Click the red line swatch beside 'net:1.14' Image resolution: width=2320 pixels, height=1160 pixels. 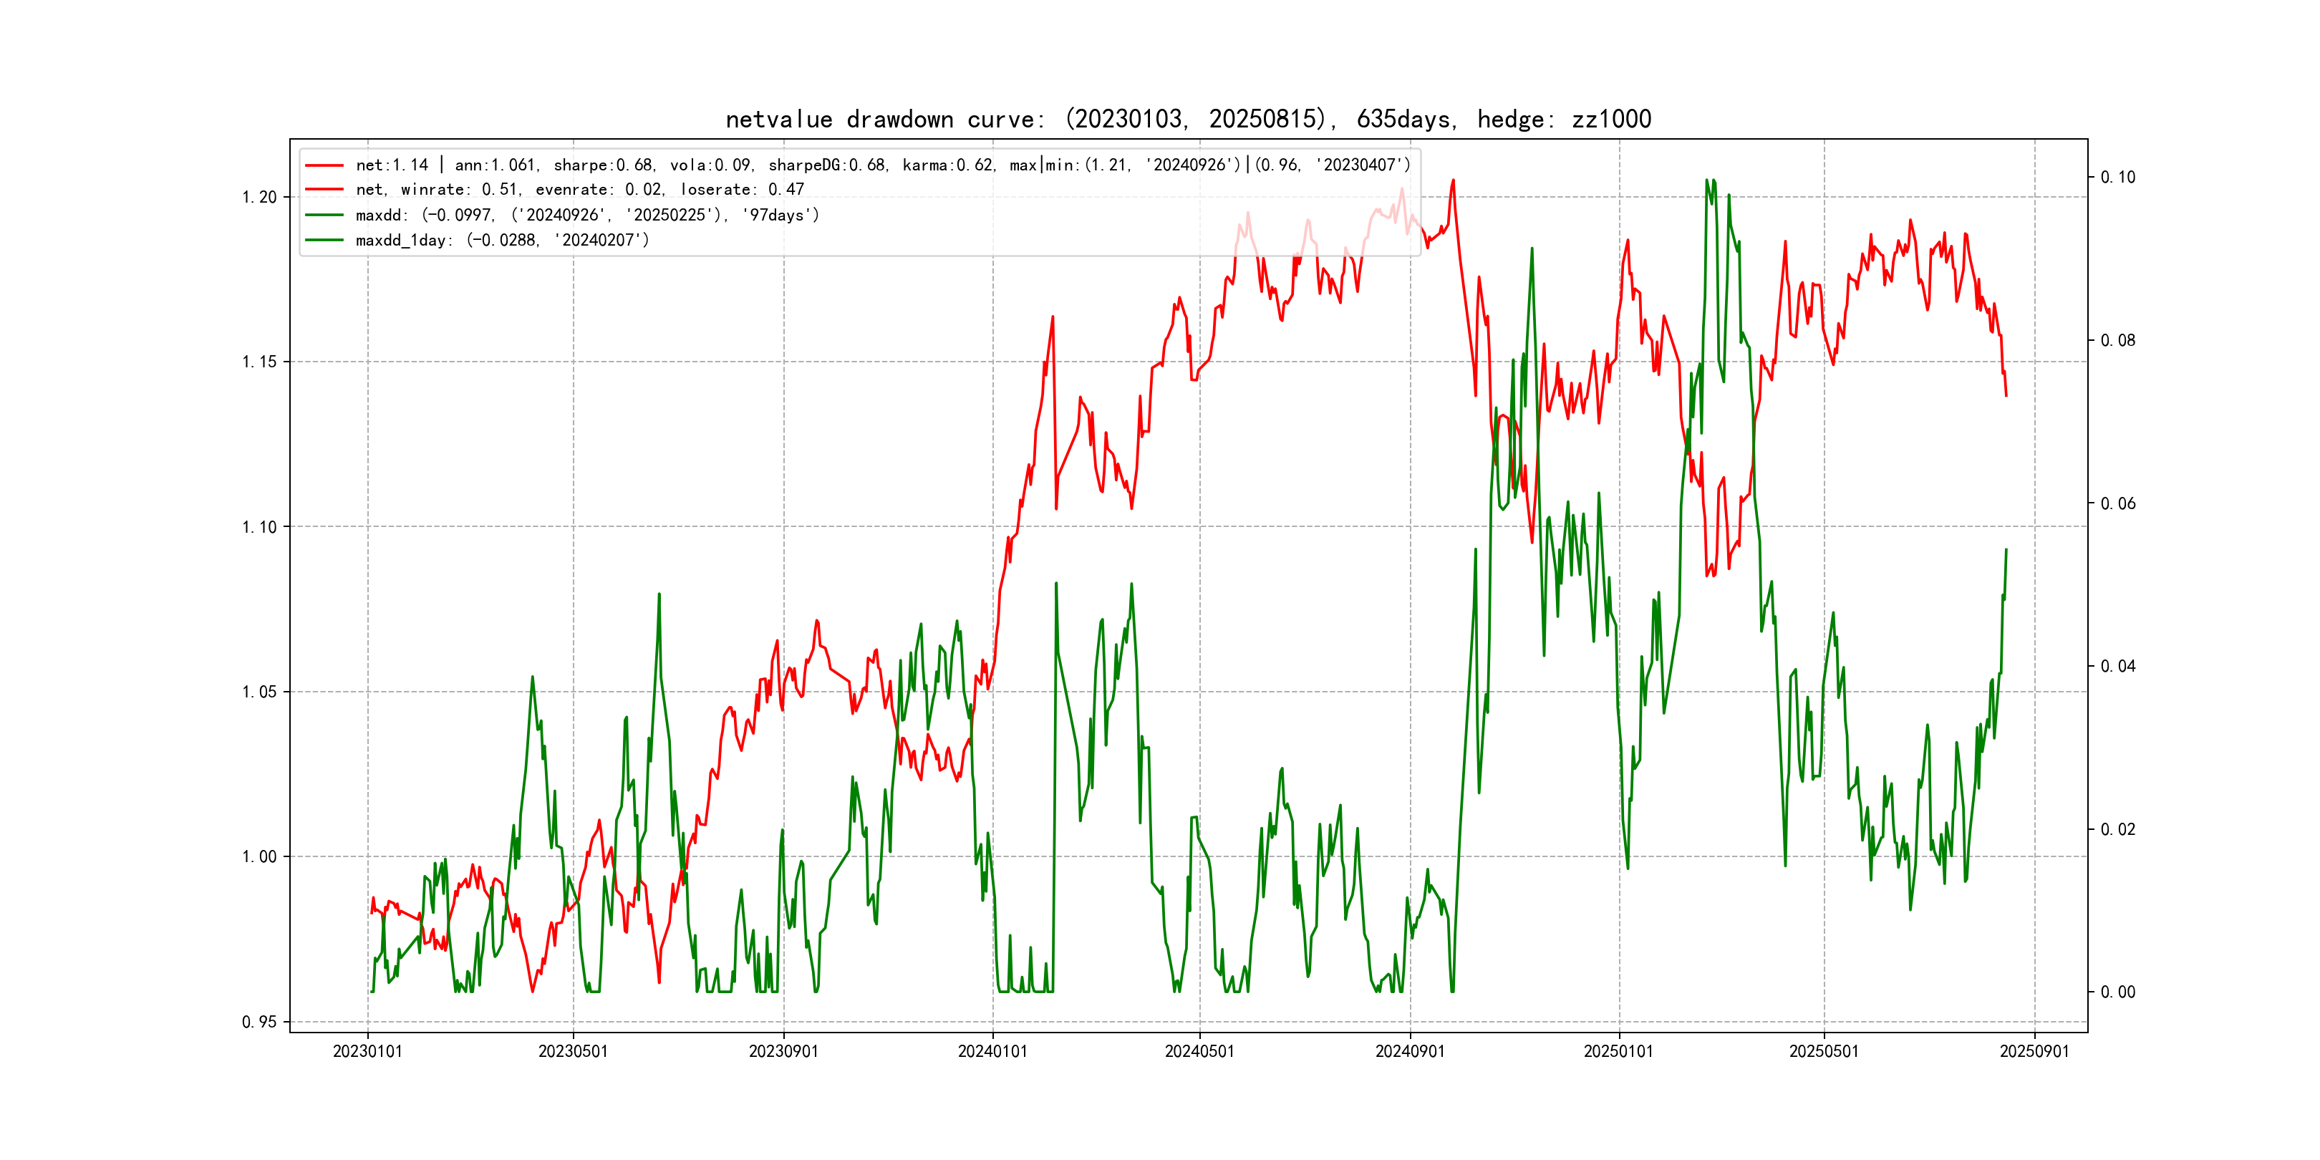(x=324, y=165)
